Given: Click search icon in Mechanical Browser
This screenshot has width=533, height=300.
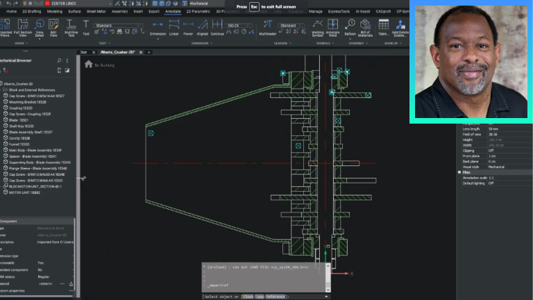Looking at the screenshot, I should pyautogui.click(x=59, y=60).
